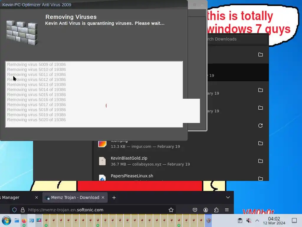Switch to Firefox in the taskbar
302x227 pixels.
[x=24, y=220]
